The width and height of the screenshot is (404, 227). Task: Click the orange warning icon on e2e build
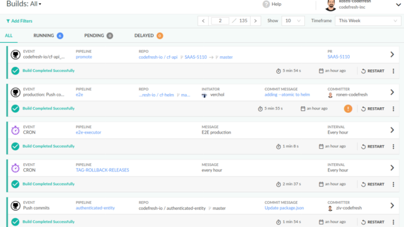[348, 108]
